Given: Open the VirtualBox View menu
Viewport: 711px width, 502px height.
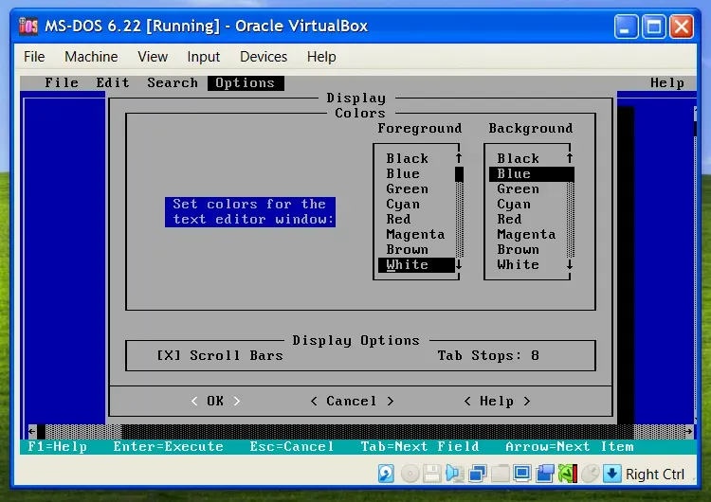Looking at the screenshot, I should coord(153,57).
